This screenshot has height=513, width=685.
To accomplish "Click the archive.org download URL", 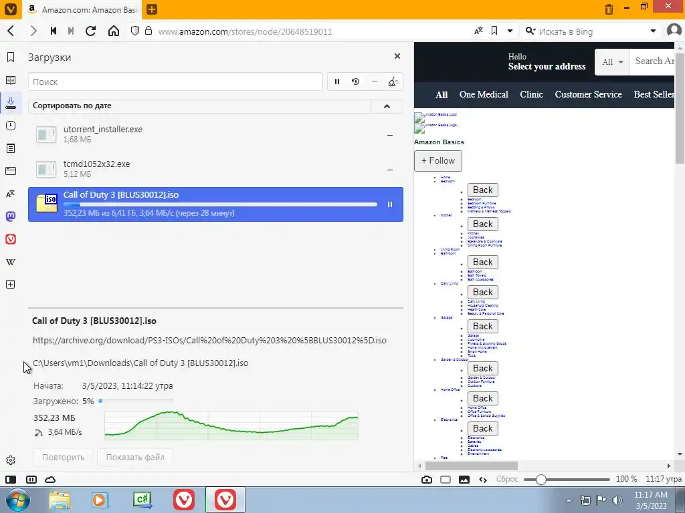I will coord(209,340).
